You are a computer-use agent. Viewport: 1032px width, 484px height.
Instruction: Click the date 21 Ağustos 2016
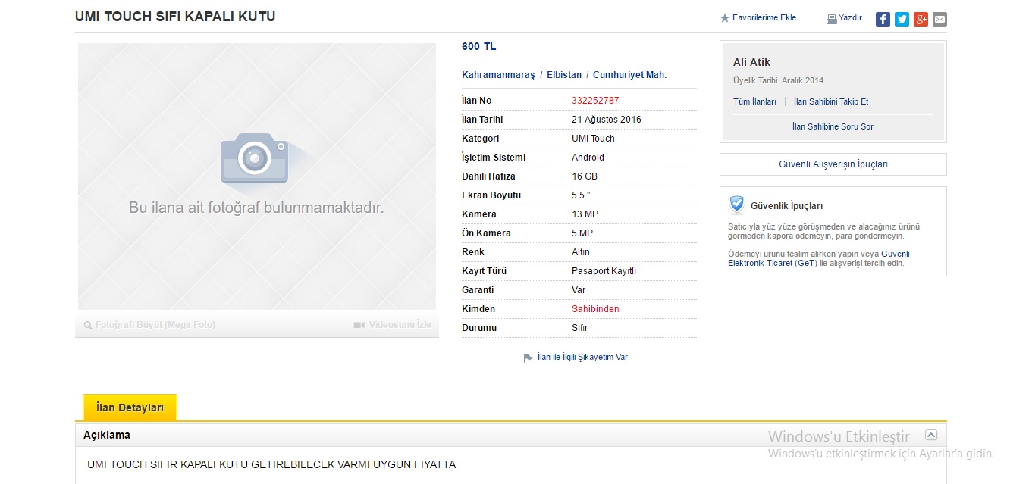(607, 120)
